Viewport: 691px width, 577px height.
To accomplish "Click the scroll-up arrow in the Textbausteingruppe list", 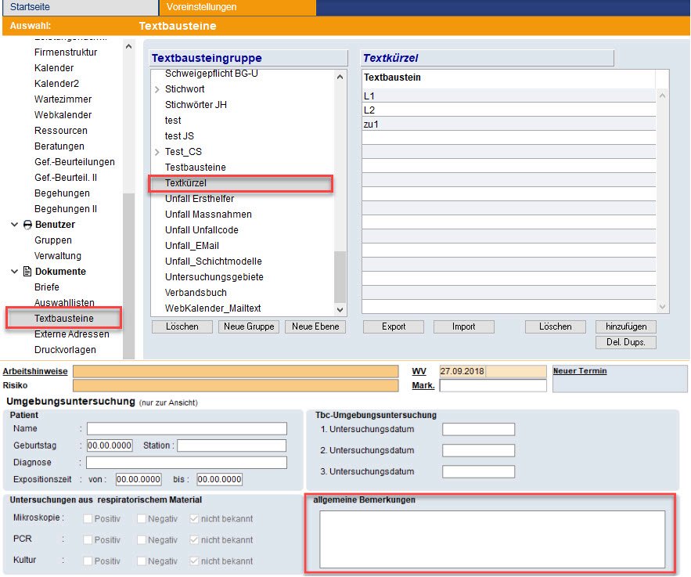I will coord(340,77).
